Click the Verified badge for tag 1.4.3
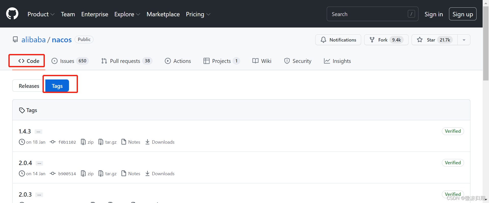Screen dimensions: 489x203 (x=453, y=131)
